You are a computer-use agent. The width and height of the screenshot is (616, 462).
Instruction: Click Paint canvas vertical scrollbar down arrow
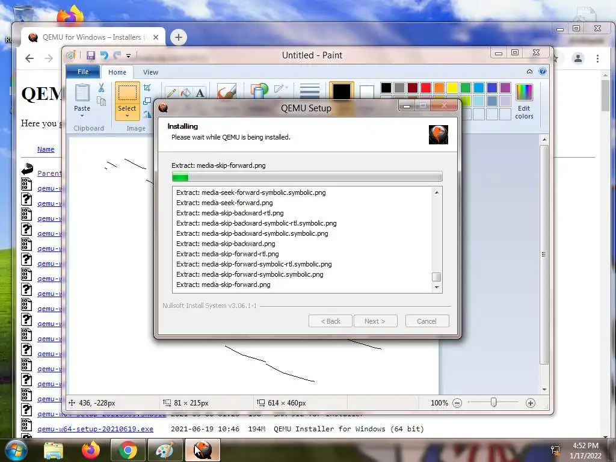coord(544,389)
